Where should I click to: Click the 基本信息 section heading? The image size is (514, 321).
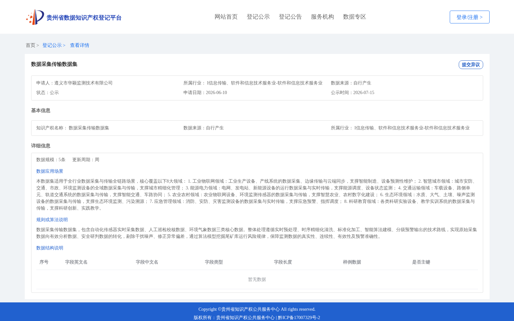pos(41,110)
